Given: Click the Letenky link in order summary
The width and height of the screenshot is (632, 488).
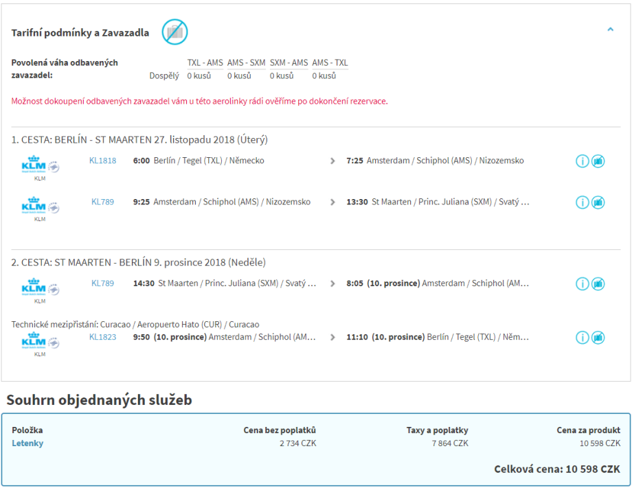Looking at the screenshot, I should click(27, 443).
